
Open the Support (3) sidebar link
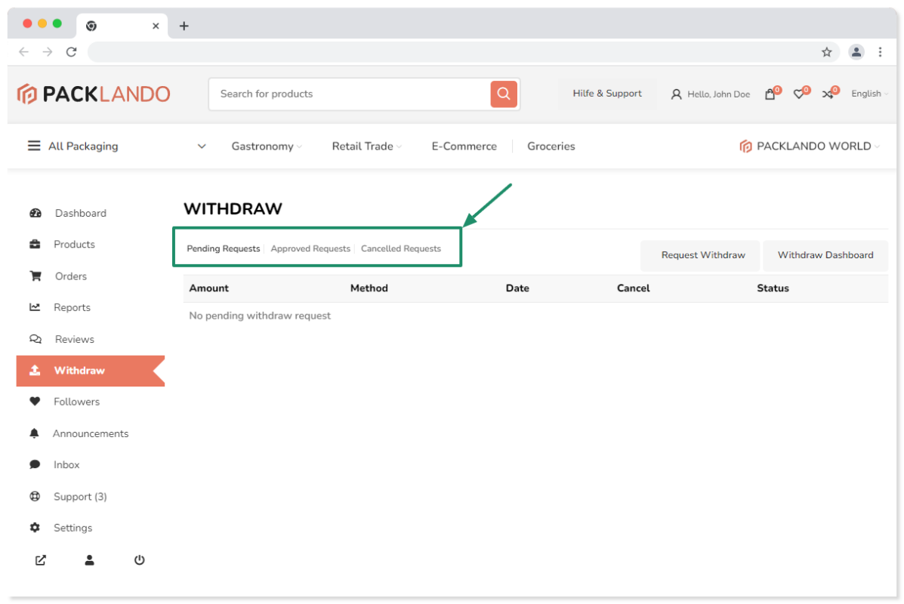[80, 496]
